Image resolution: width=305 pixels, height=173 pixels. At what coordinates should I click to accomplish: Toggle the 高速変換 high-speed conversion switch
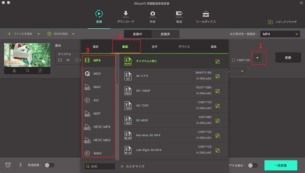[x=50, y=165]
